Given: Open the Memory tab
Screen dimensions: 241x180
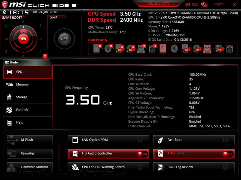Looking at the screenshot, I should point(28,85).
